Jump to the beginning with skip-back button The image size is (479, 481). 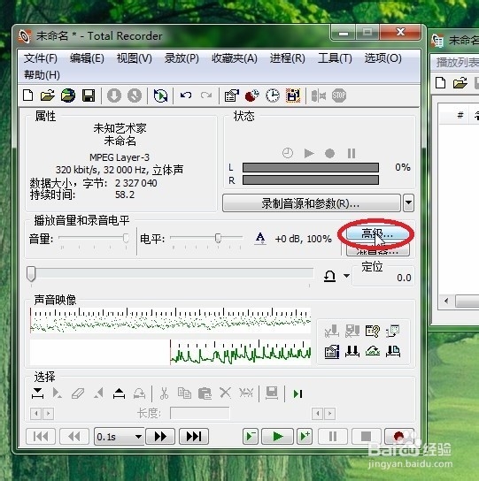tap(41, 436)
